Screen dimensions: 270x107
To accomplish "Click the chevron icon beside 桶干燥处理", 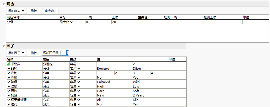I will click(9, 100).
